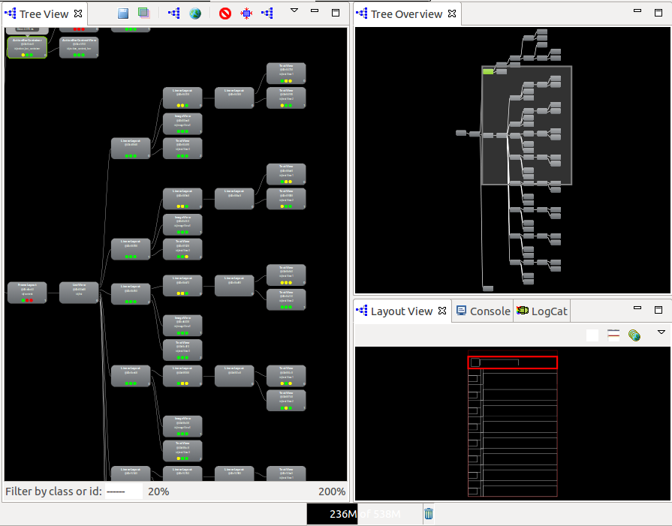The image size is (672, 526).
Task: Open the Console tab
Action: [x=483, y=311]
